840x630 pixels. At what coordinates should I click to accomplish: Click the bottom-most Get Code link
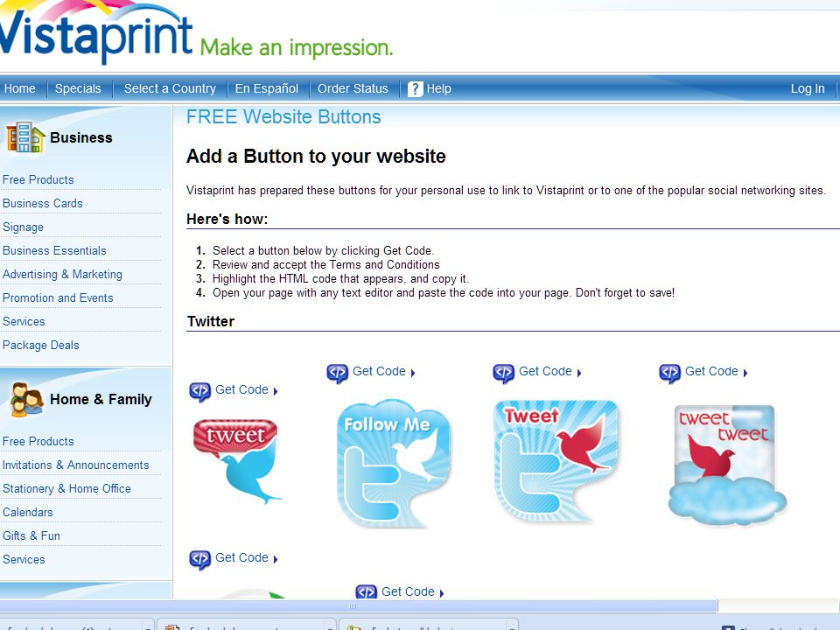[408, 591]
